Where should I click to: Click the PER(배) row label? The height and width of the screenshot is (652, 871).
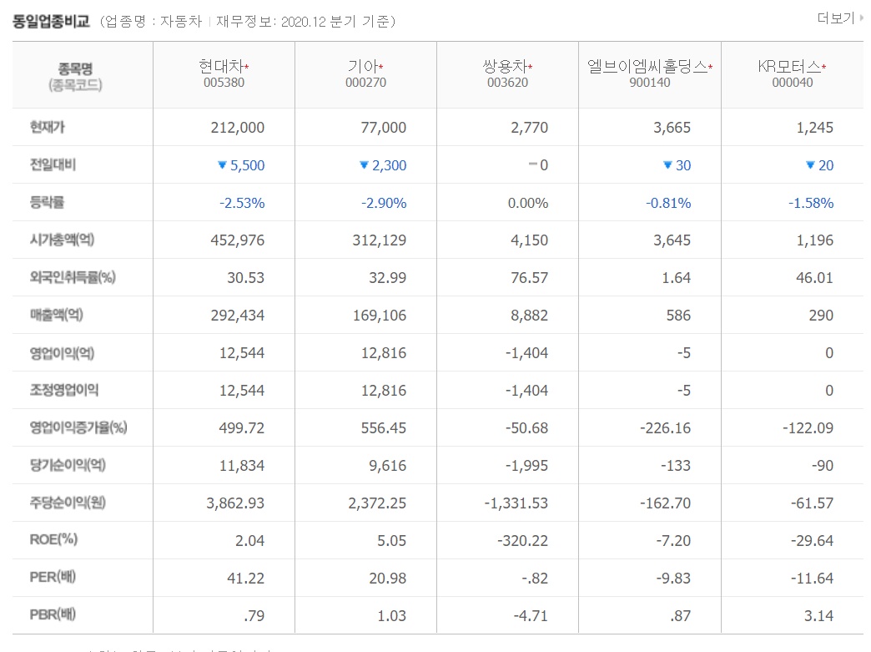tap(53, 578)
